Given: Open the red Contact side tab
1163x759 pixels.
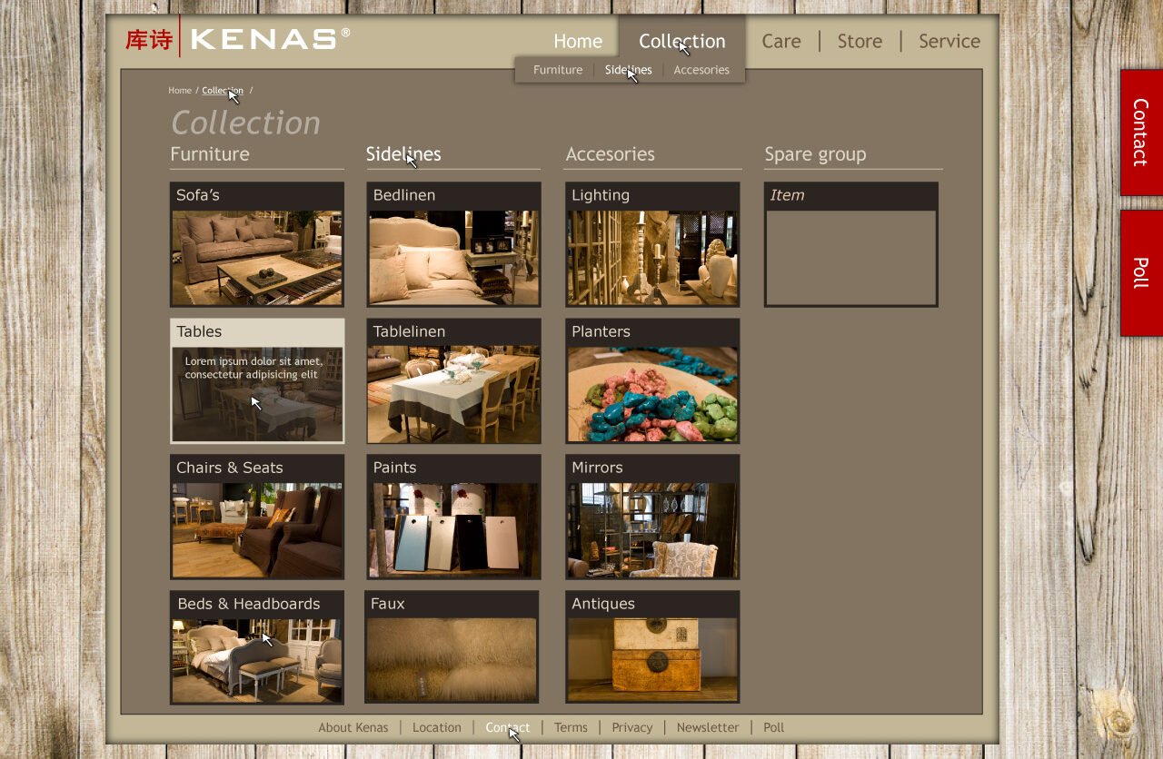Looking at the screenshot, I should tap(1140, 133).
